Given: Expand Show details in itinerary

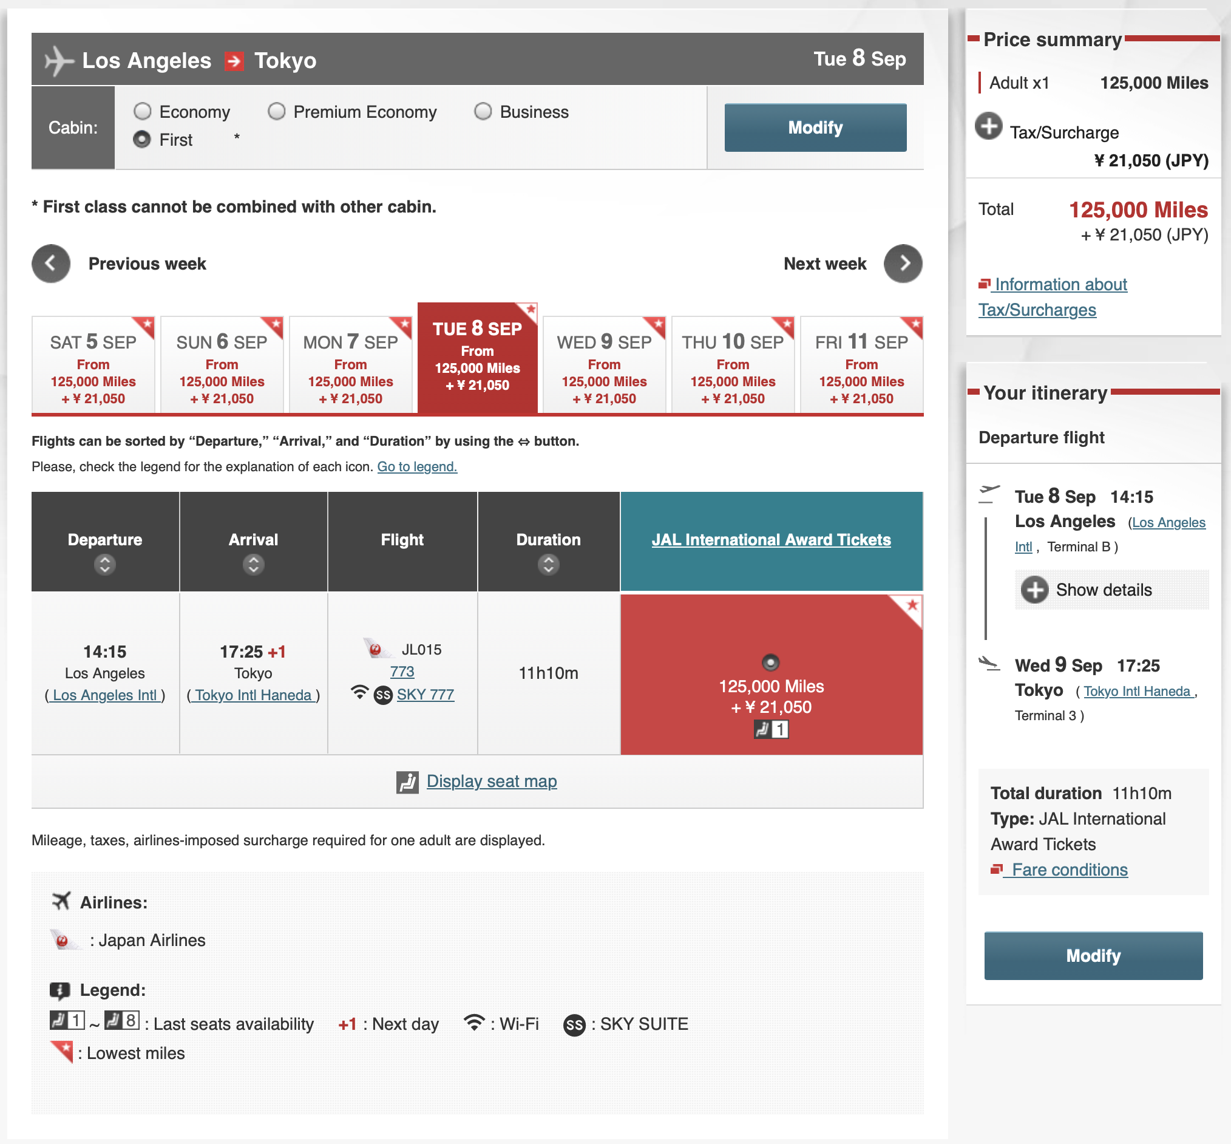Looking at the screenshot, I should [1111, 590].
